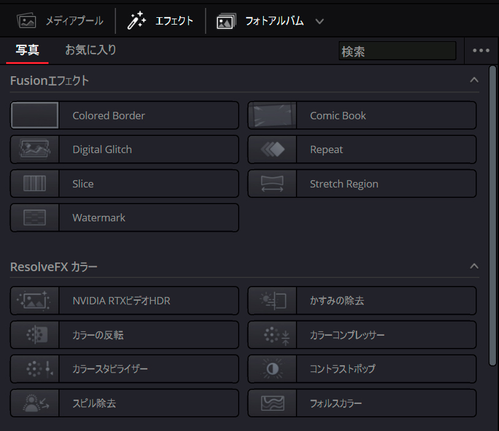This screenshot has width=499, height=431.
Task: Click the カラーの反転 effect icon
Action: pyautogui.click(x=34, y=334)
